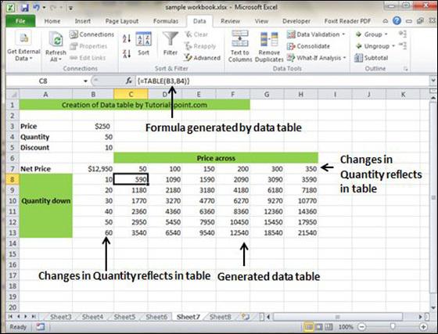
Task: Select column H header
Action: click(301, 94)
